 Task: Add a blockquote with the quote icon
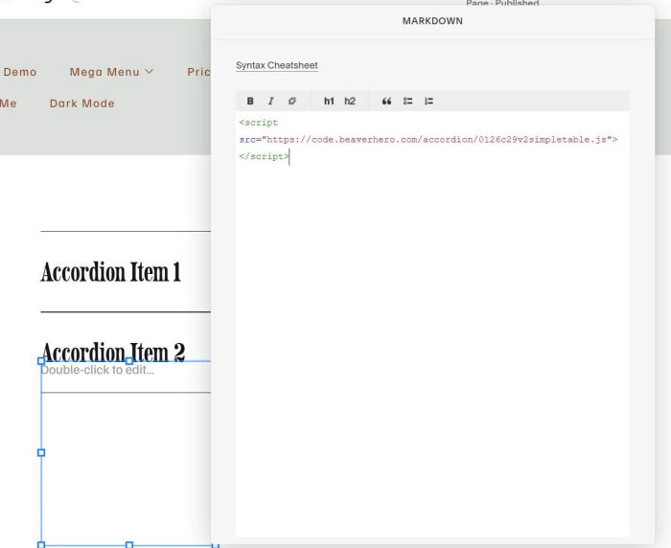(387, 101)
